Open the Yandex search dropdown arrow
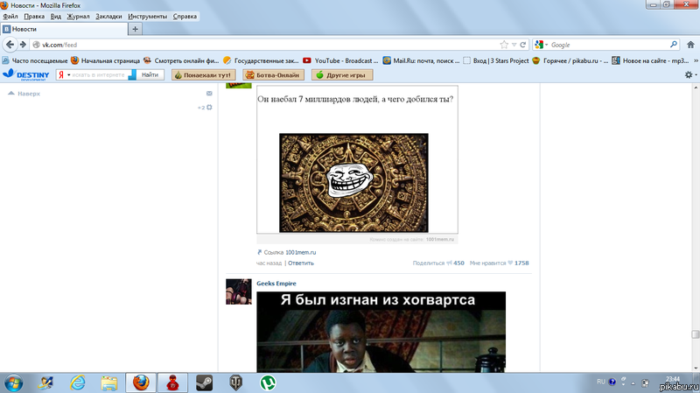The height and width of the screenshot is (393, 700). point(69,75)
